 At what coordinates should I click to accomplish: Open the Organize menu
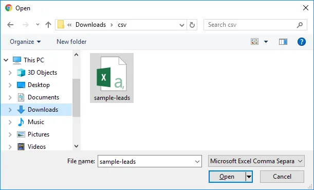point(25,42)
